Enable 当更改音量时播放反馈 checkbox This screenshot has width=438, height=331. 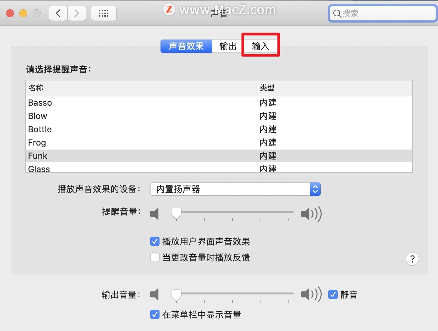(155, 257)
